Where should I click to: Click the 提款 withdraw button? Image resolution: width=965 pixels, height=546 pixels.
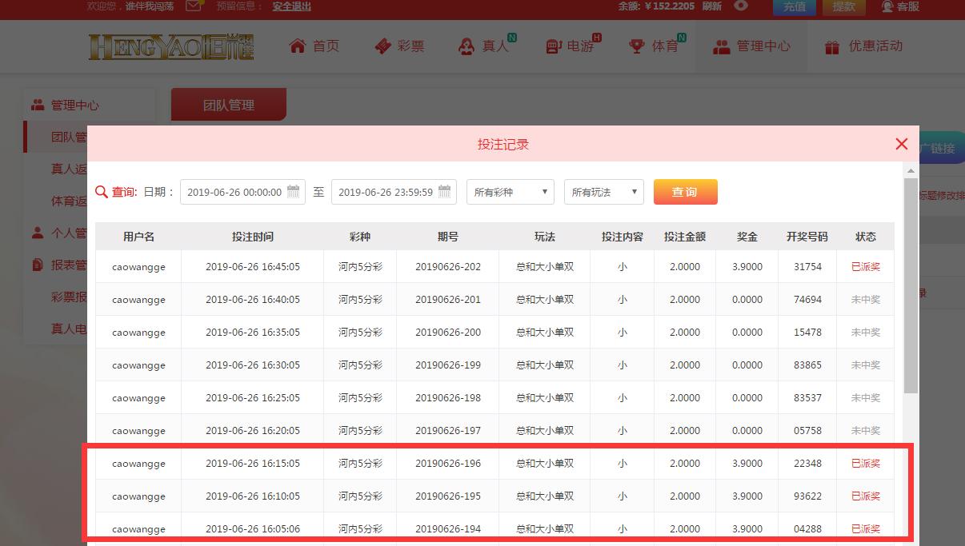(x=844, y=6)
